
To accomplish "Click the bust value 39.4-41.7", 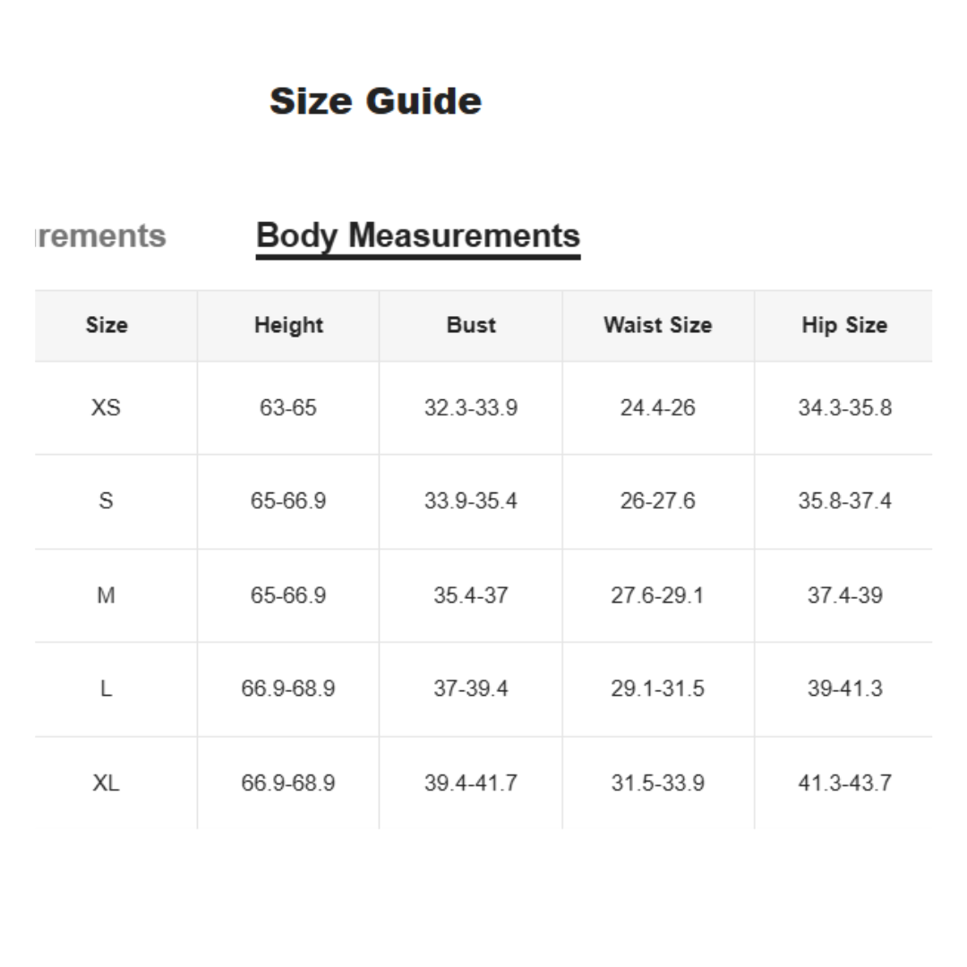I will click(471, 783).
